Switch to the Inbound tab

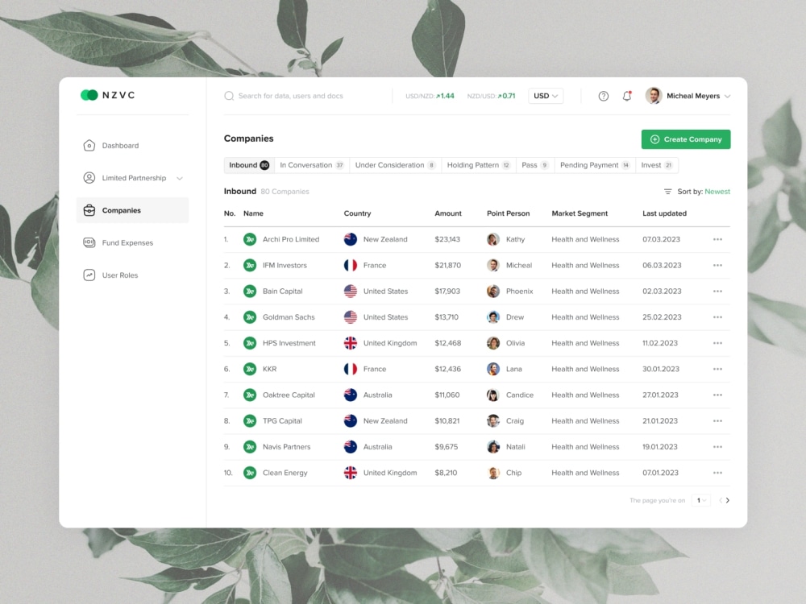pyautogui.click(x=249, y=165)
